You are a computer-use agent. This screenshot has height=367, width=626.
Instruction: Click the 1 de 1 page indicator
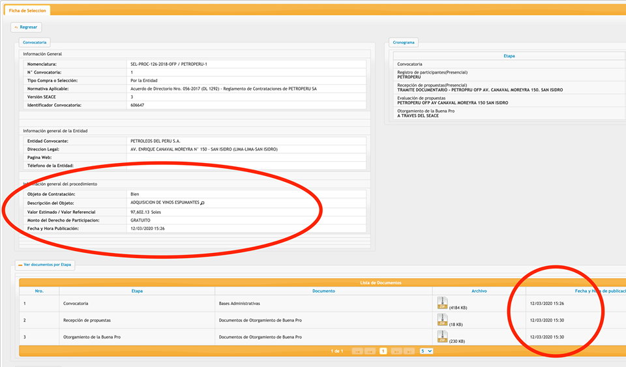336,351
